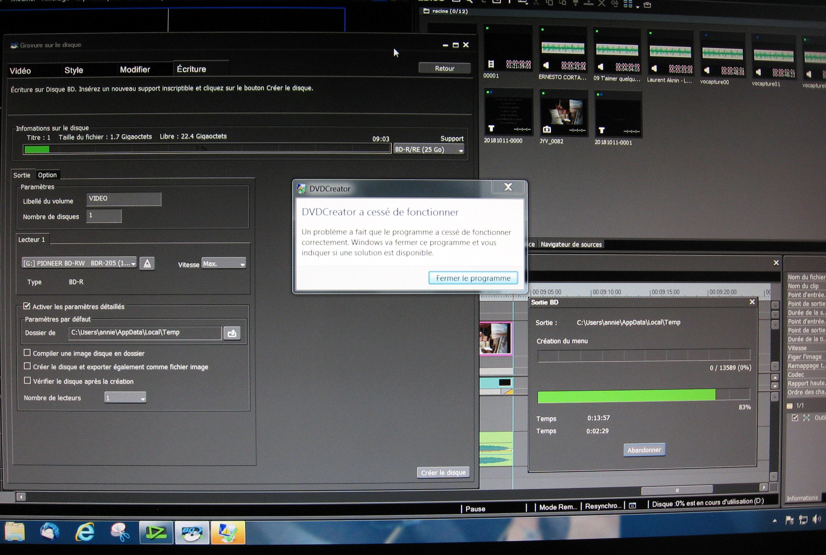
Task: Click the Nombre de disques input field
Action: pyautogui.click(x=104, y=216)
